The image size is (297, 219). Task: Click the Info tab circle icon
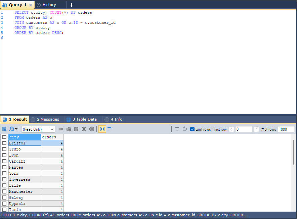pyautogui.click(x=107, y=119)
